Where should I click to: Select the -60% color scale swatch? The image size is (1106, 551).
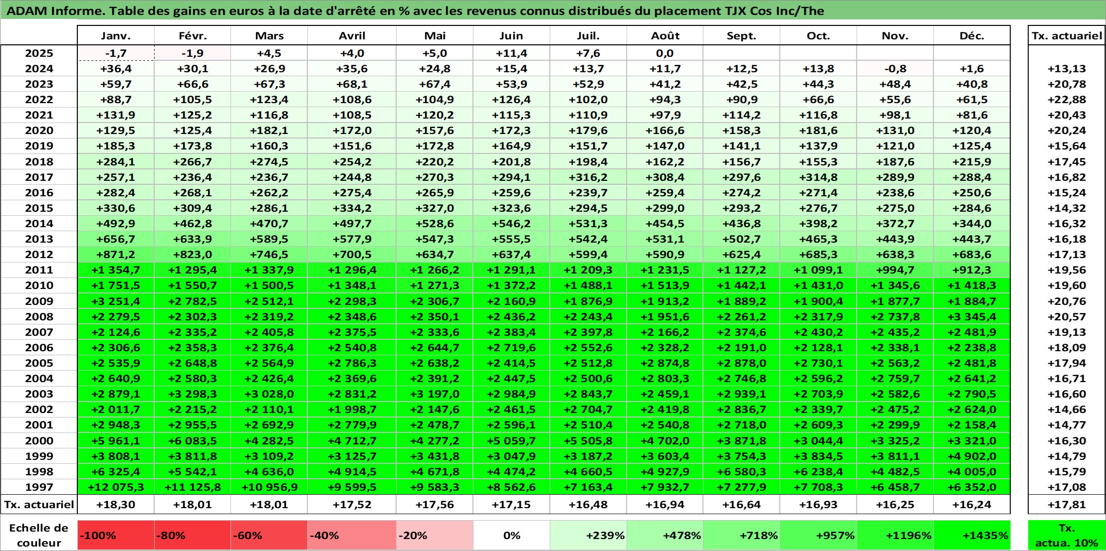click(269, 536)
